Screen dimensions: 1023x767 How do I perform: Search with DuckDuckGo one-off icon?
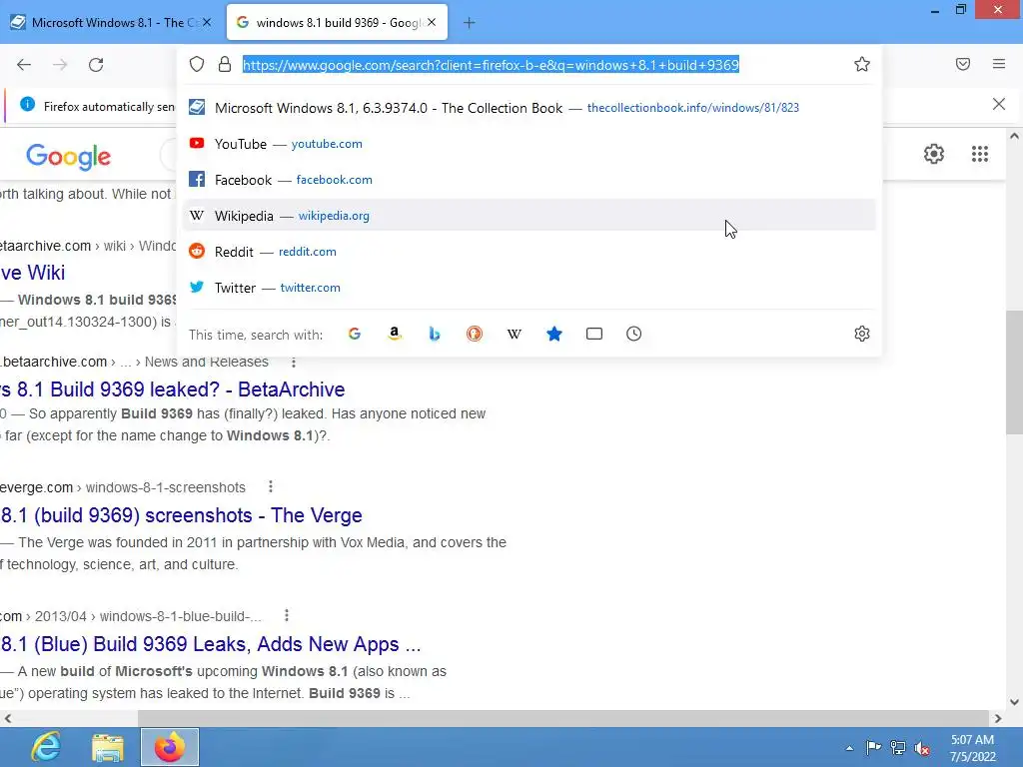475,334
